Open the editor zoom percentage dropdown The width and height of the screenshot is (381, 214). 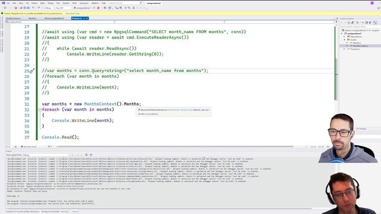pos(9,147)
